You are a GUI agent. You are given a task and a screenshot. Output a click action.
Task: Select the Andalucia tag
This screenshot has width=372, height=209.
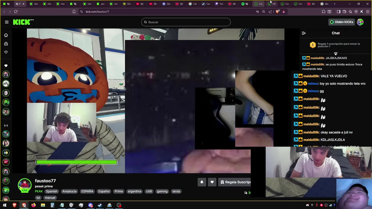(69, 191)
